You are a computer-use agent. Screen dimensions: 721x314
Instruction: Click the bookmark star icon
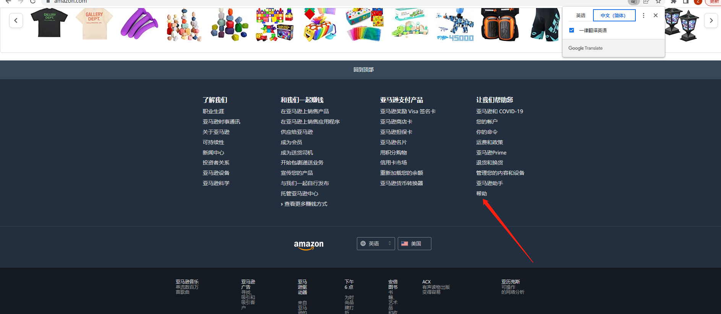click(658, 2)
